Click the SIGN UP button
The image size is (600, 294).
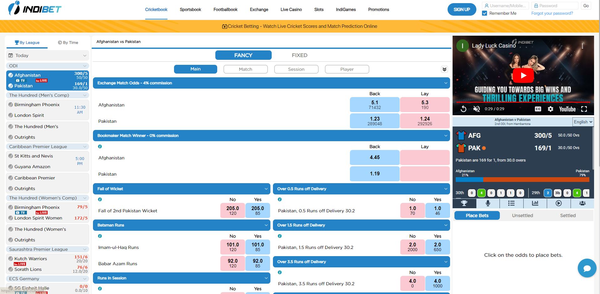coord(462,9)
